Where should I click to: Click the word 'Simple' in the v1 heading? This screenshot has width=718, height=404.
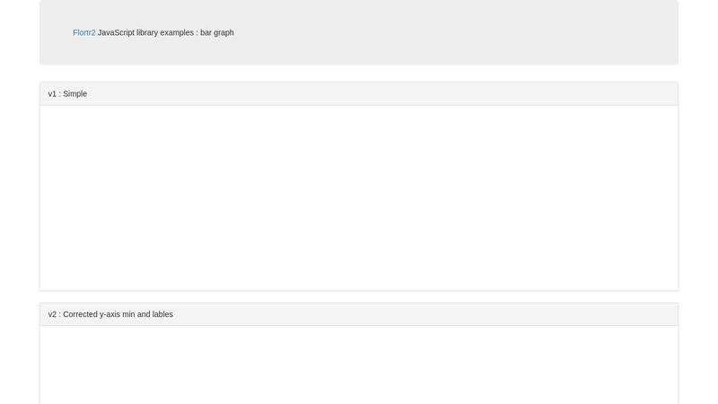[75, 94]
